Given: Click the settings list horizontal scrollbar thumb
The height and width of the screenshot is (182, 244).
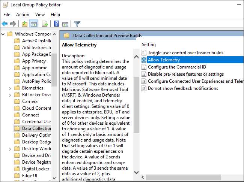Looking at the screenshot, I should [x=183, y=177].
